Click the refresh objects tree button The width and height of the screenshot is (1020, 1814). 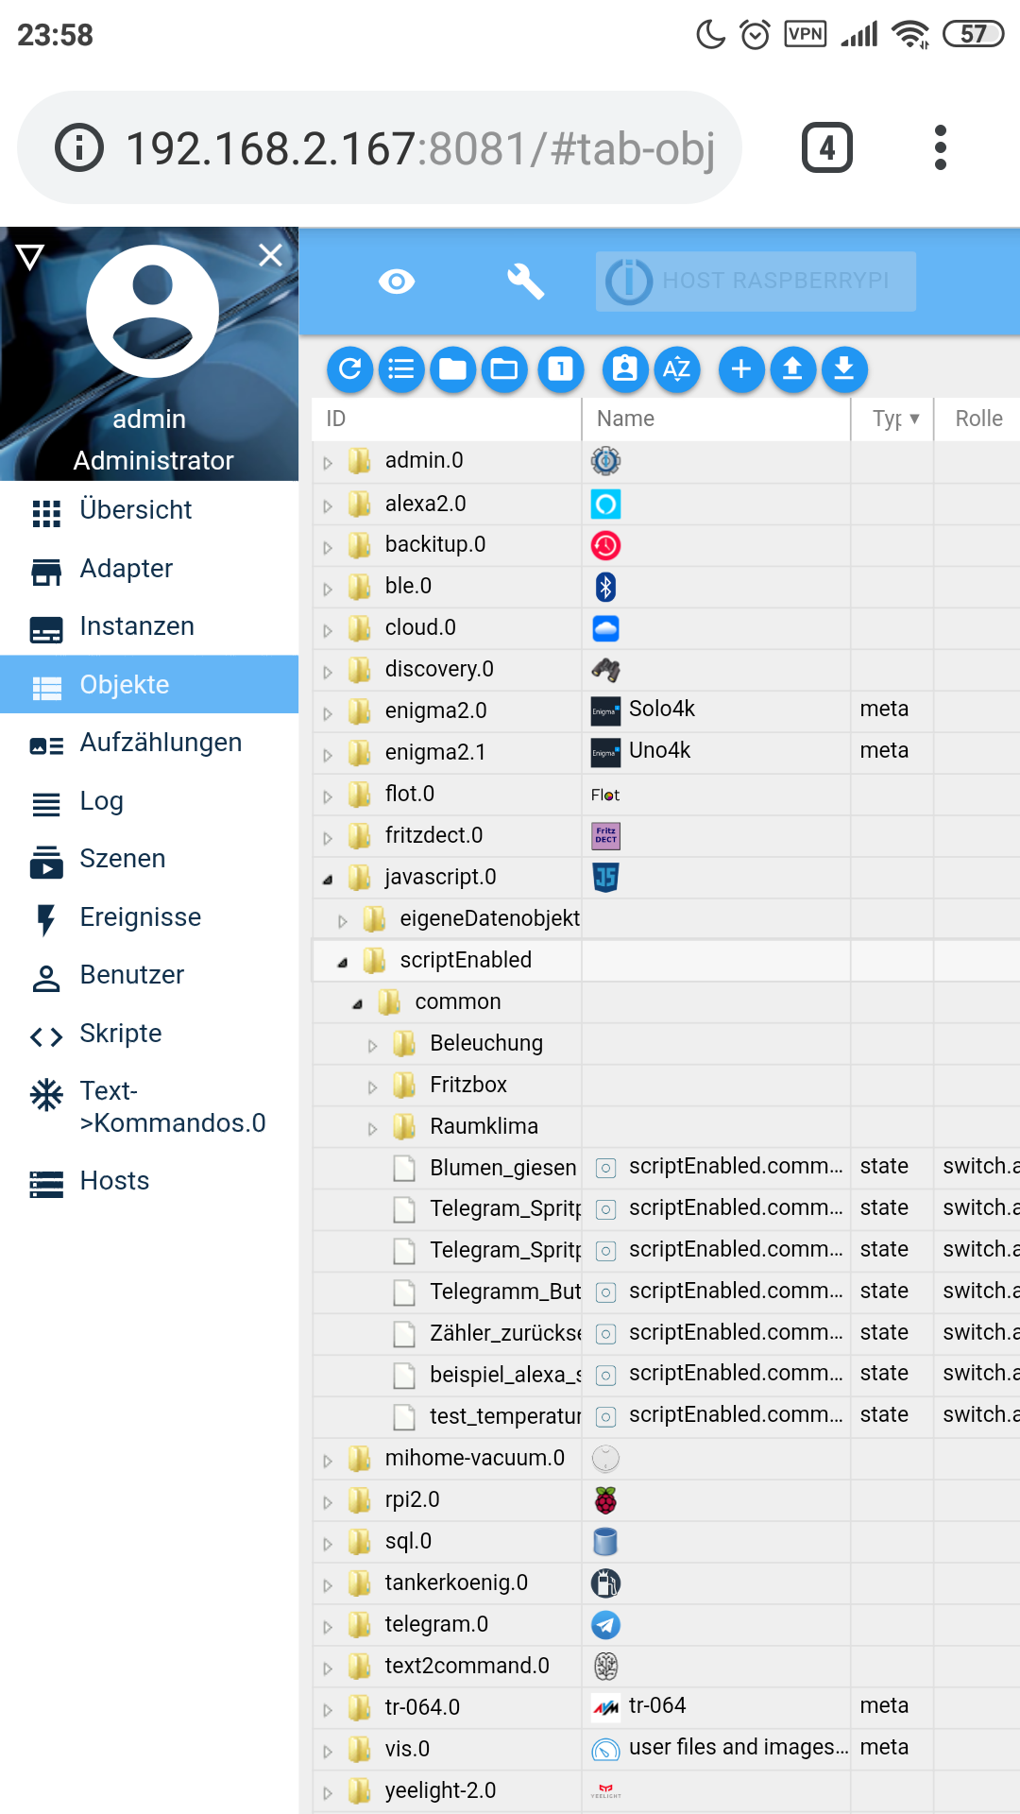tap(350, 369)
